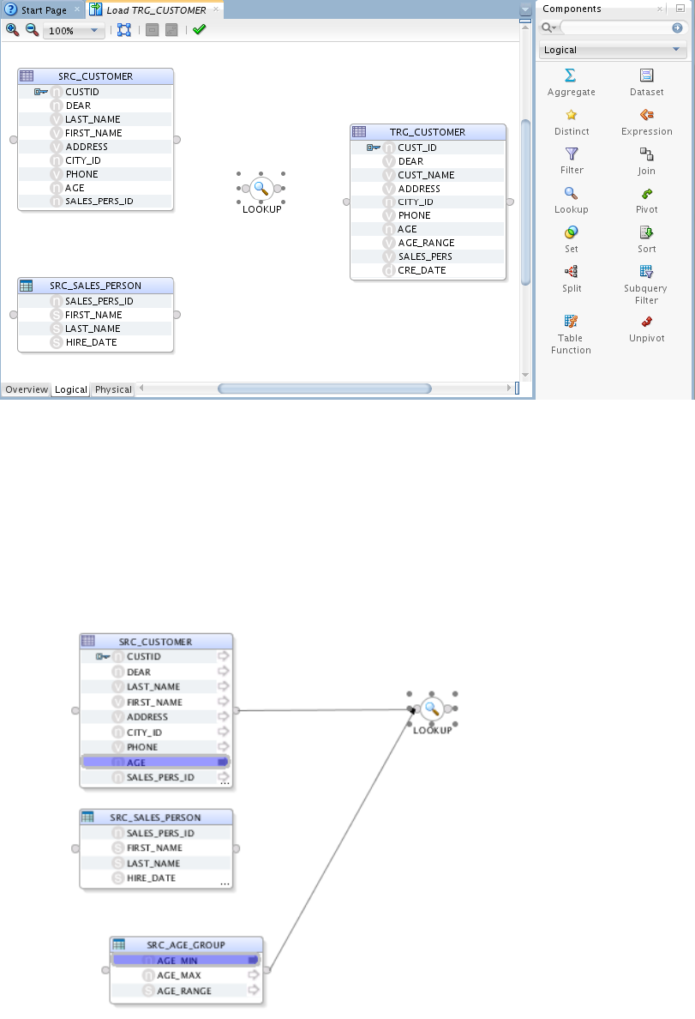The height and width of the screenshot is (1019, 695).
Task: Click the Components search input field
Action: [x=616, y=27]
